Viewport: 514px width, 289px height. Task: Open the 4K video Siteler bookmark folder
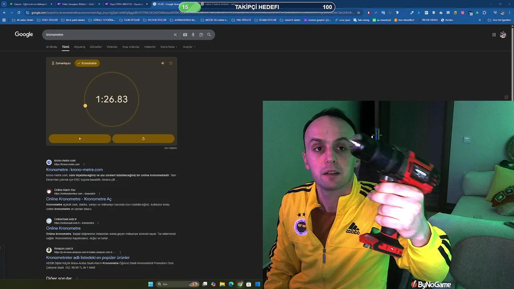pyautogui.click(x=22, y=20)
